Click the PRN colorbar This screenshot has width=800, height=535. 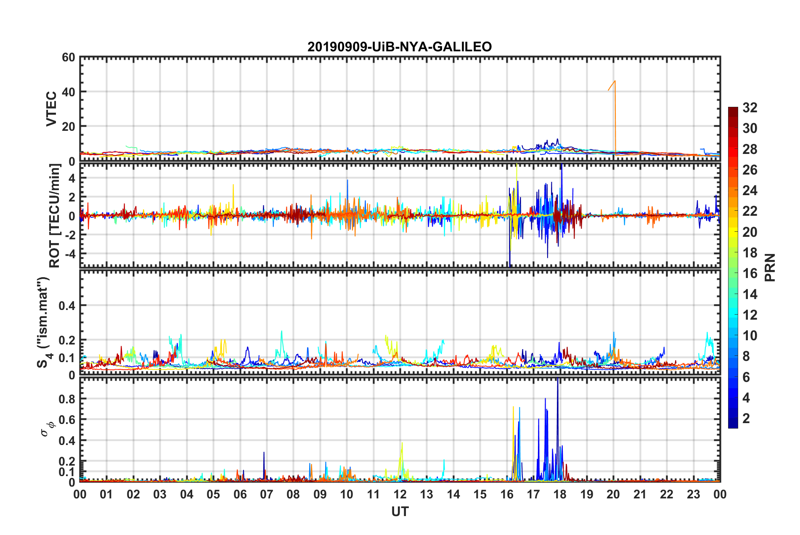pyautogui.click(x=733, y=267)
